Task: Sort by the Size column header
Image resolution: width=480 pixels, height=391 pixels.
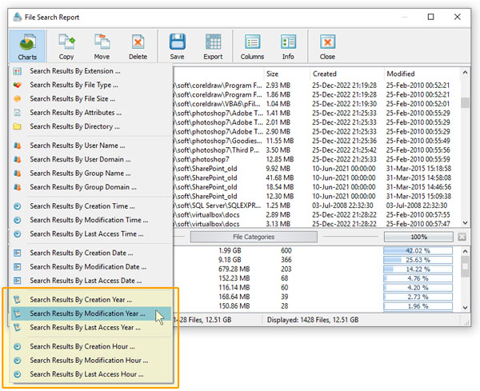Action: (286, 74)
